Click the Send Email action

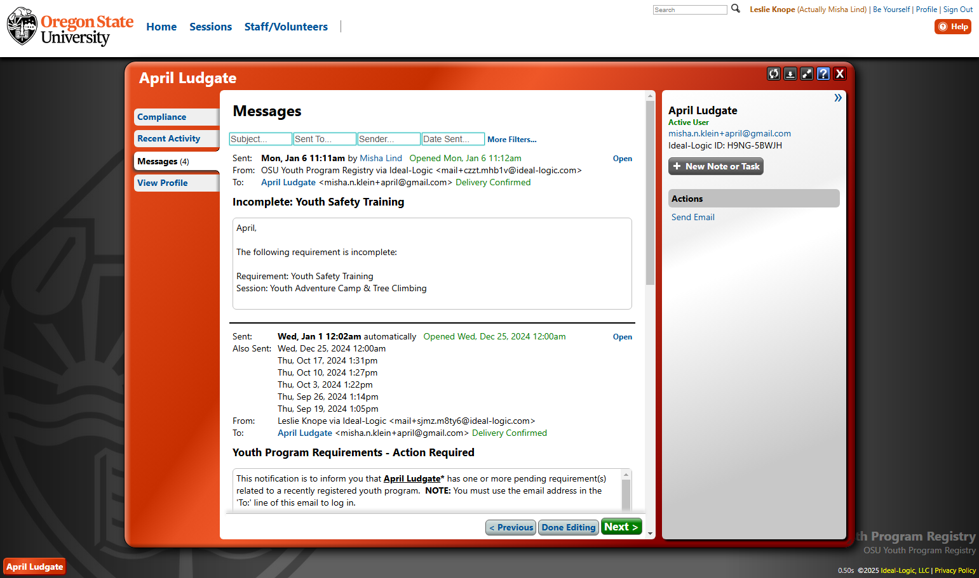click(693, 217)
